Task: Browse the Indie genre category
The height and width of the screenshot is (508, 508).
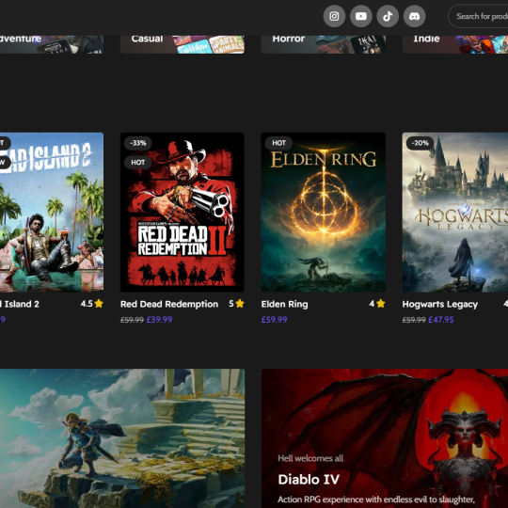Action: (455, 44)
